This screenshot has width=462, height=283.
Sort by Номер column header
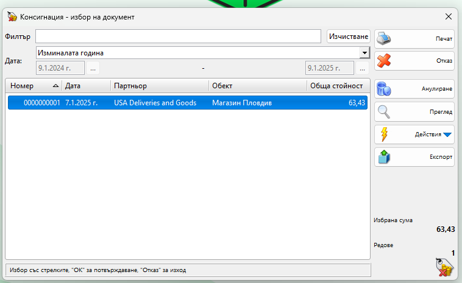click(34, 86)
